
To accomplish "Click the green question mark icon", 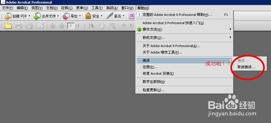I will coord(139,29).
